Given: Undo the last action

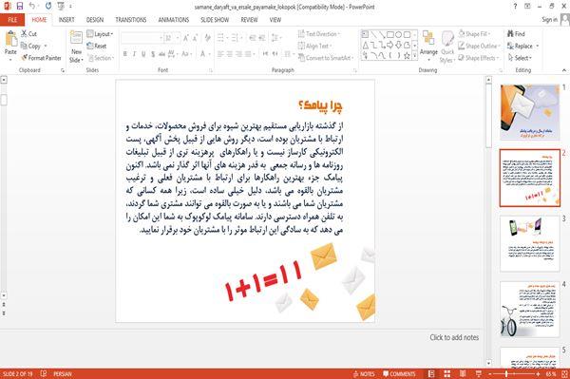Looking at the screenshot, I should (x=31, y=7).
